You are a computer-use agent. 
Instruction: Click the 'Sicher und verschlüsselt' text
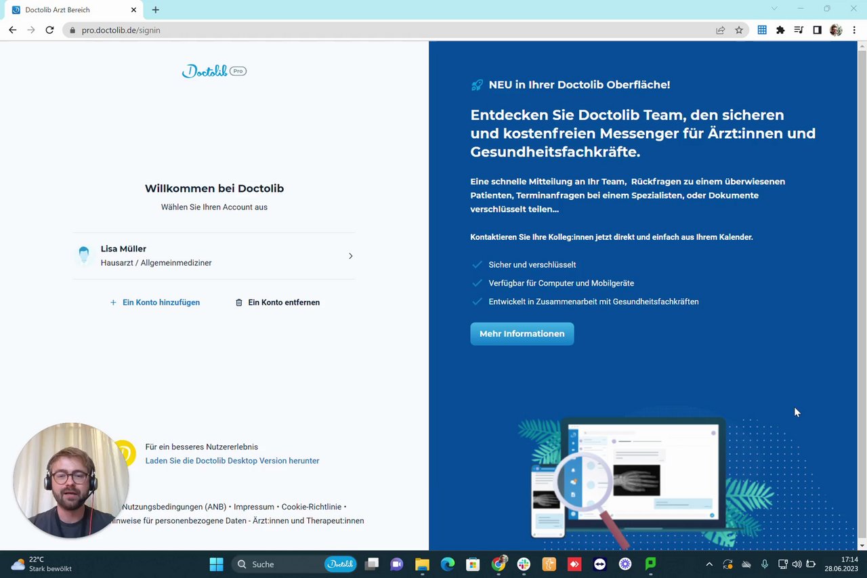point(532,265)
